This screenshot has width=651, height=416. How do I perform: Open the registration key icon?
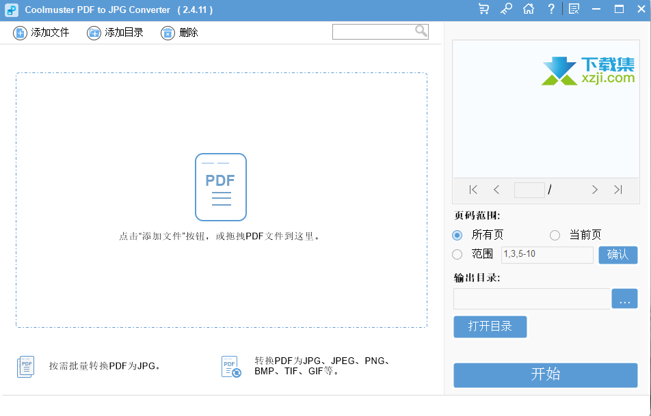pyautogui.click(x=506, y=9)
